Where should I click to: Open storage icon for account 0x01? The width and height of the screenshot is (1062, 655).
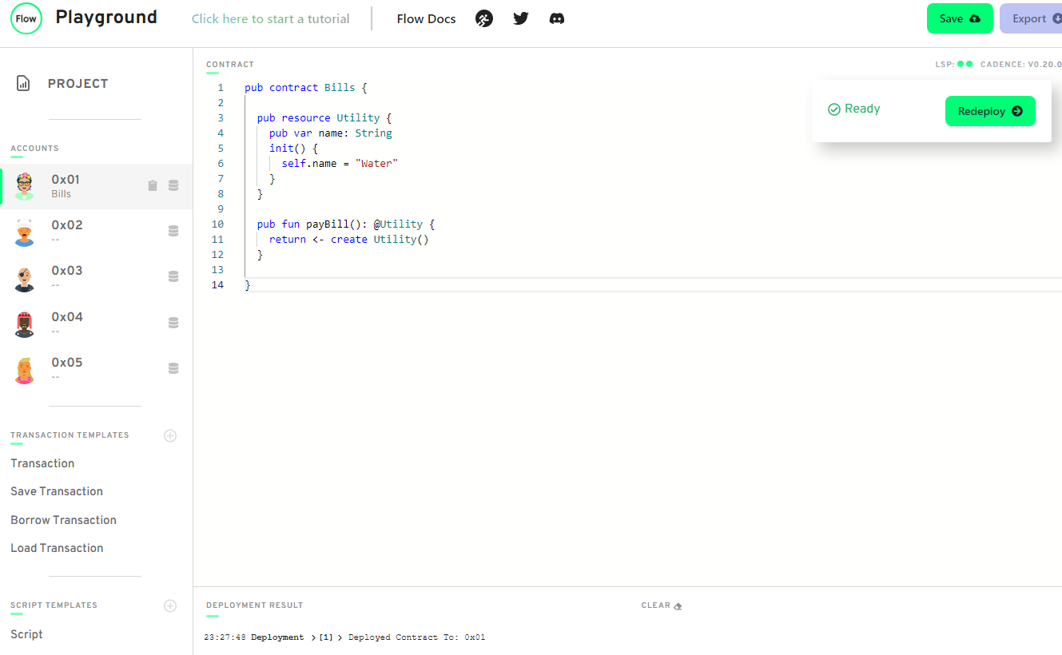coord(173,185)
